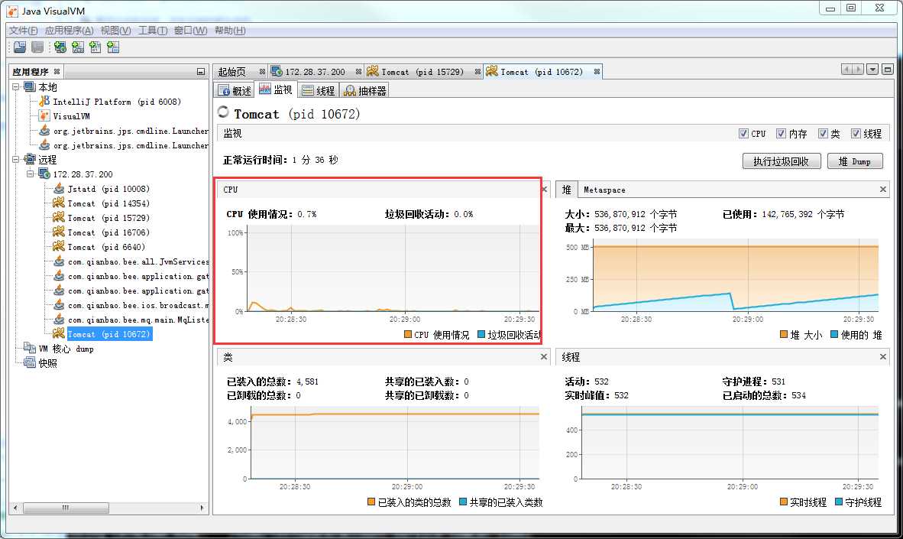The width and height of the screenshot is (903, 539).
Task: Click the 快照 snapshots node icon
Action: pyautogui.click(x=29, y=362)
